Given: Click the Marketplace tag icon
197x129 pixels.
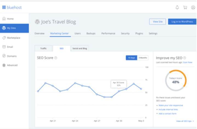Looking at the screenshot, I should point(4,38).
